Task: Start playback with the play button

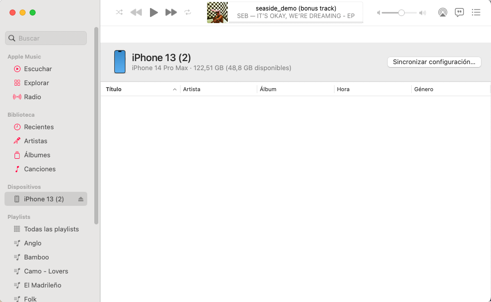Action: 153,13
